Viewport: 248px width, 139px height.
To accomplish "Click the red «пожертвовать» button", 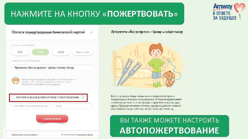I will tap(52, 119).
